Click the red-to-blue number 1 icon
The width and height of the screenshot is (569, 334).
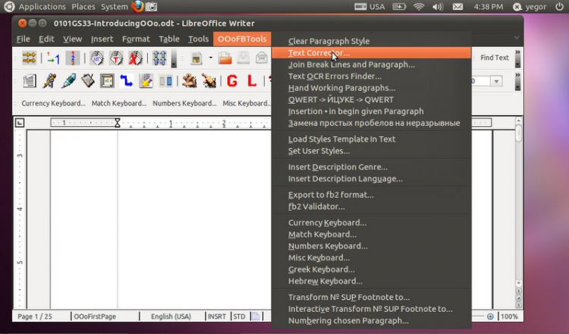click(x=53, y=58)
